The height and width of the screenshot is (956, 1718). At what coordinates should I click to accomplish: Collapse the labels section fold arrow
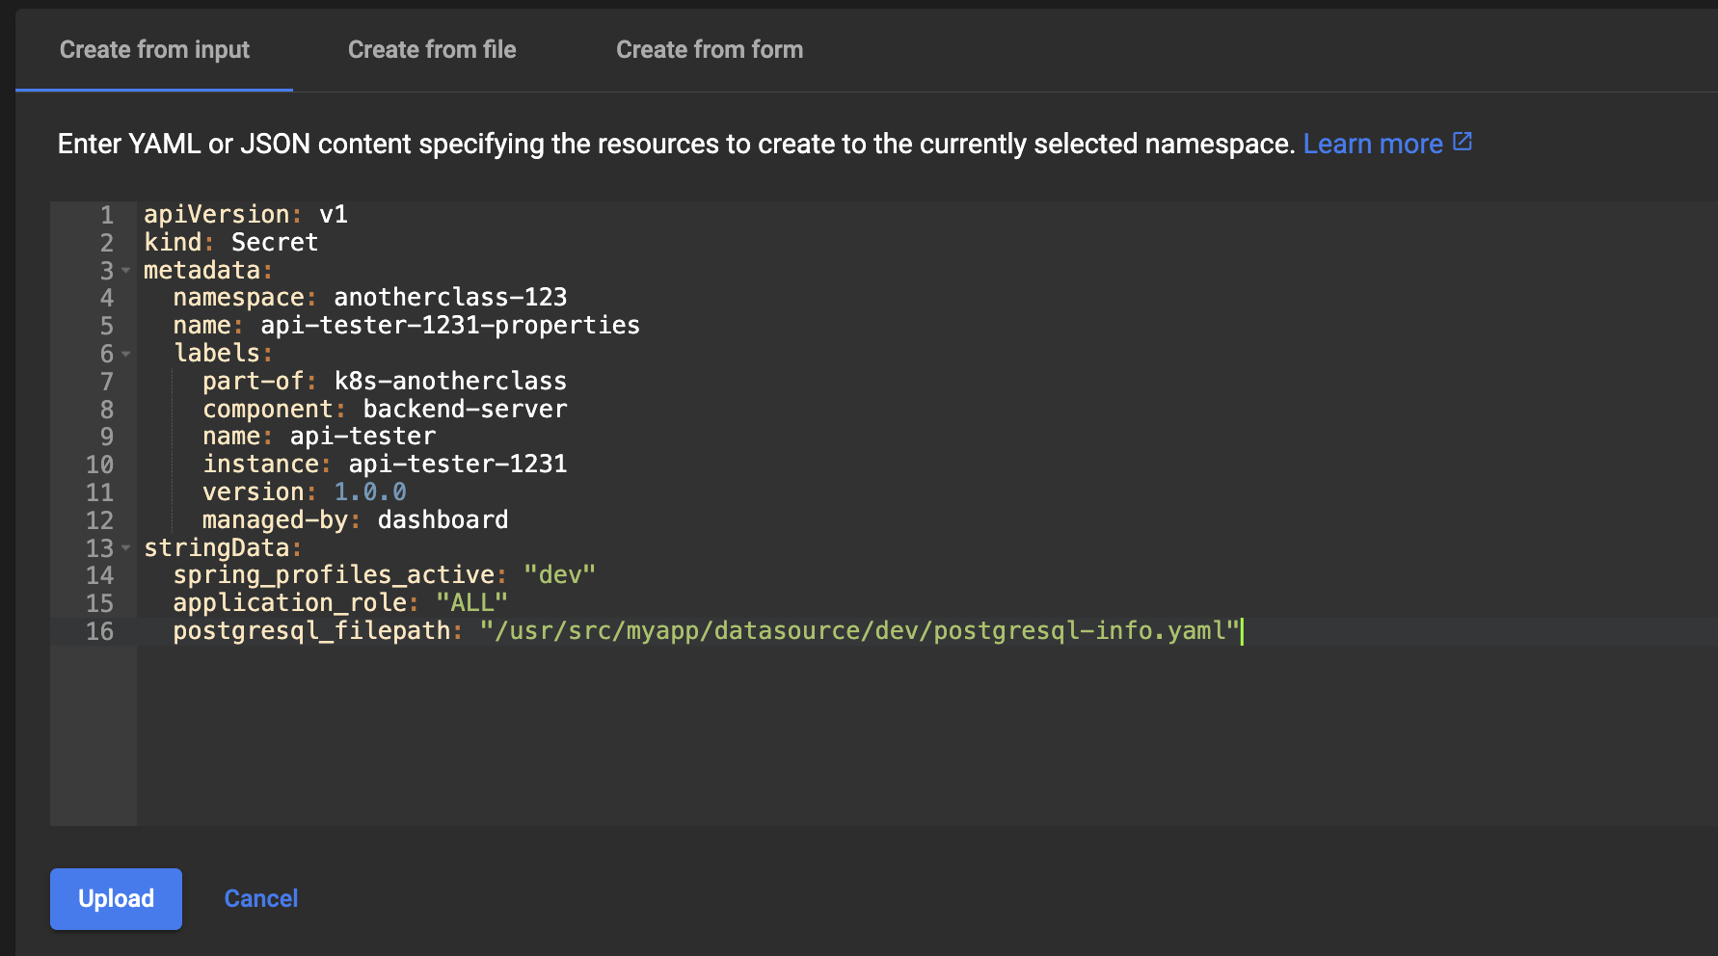click(125, 354)
